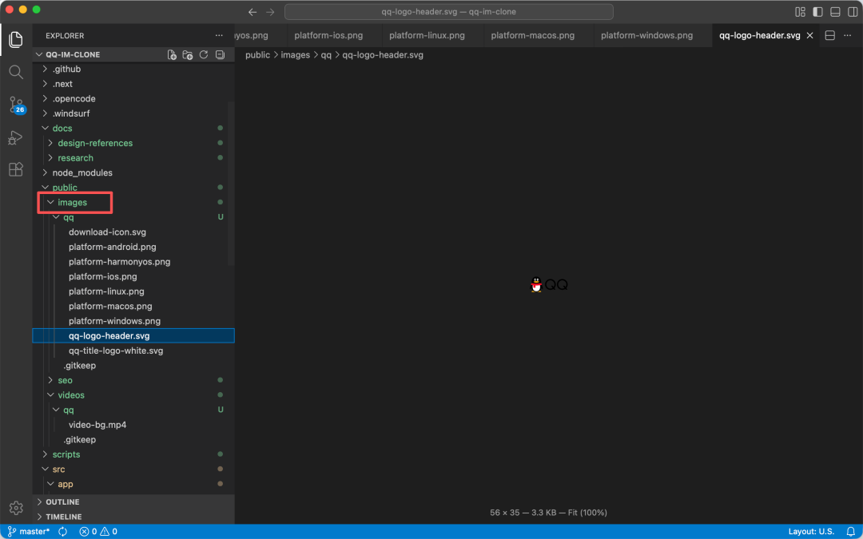Close the qq-logo-header.svg tab

tap(809, 36)
